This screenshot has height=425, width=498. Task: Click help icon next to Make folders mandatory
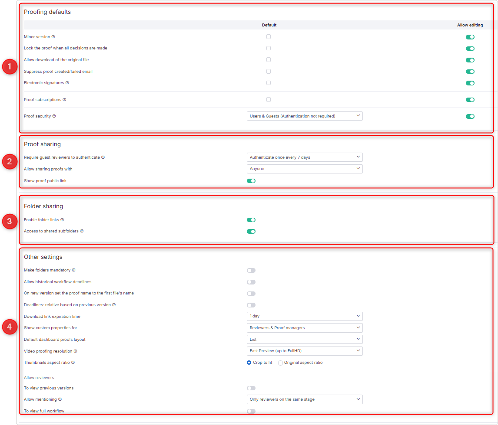click(74, 270)
